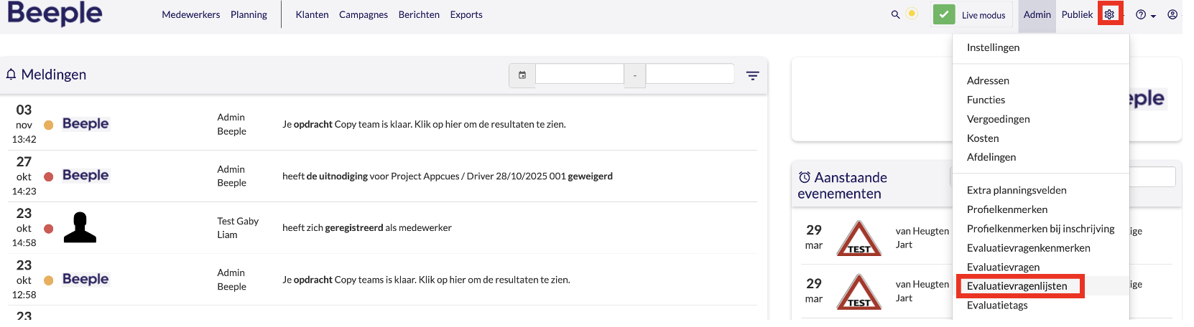Switch to the Publiek view

tap(1077, 14)
